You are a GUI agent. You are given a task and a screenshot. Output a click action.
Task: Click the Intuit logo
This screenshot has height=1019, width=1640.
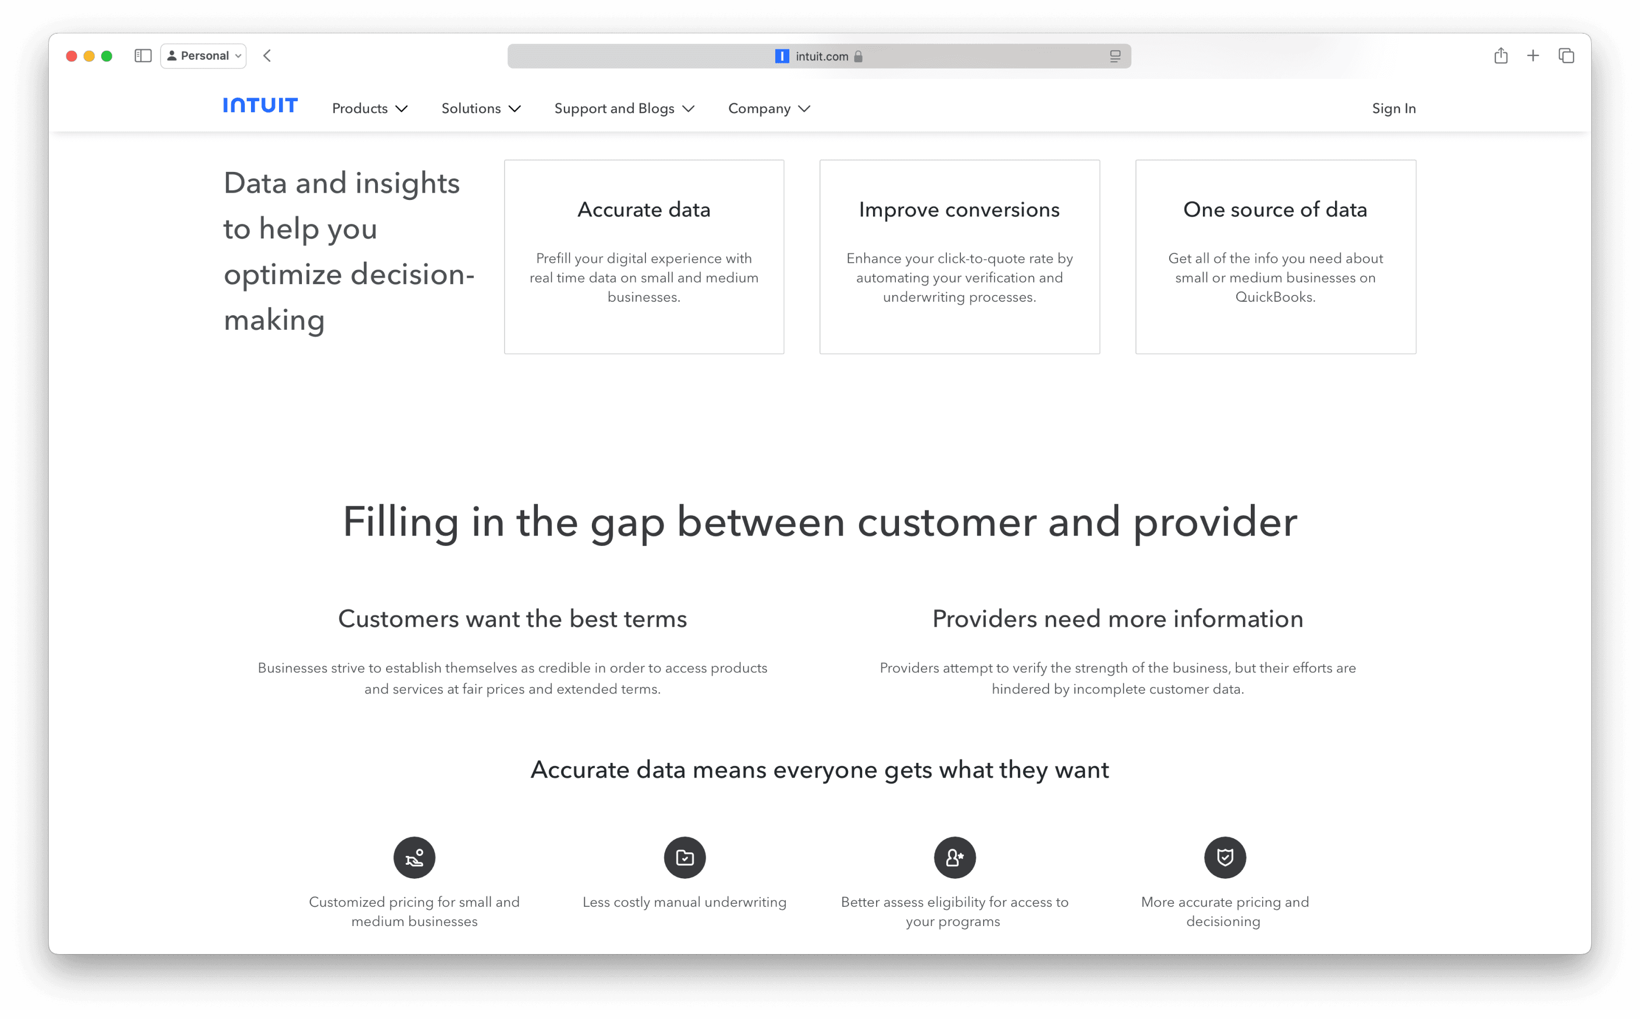click(260, 106)
